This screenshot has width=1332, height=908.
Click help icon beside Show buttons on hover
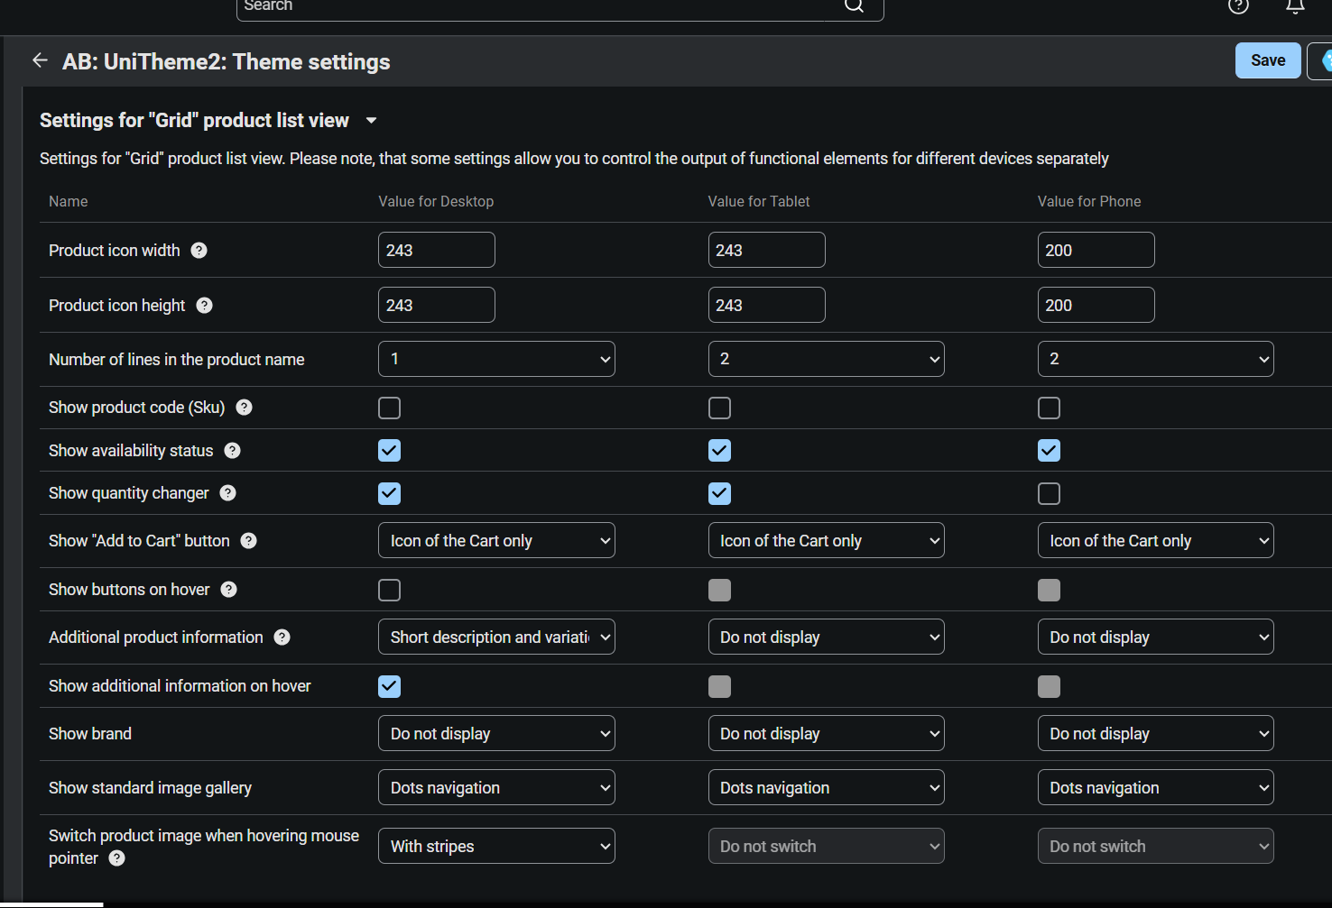[229, 590]
